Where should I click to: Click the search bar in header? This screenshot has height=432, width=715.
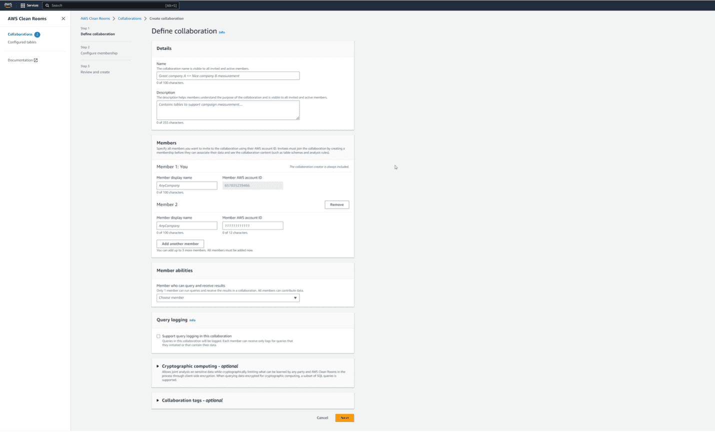[x=110, y=5]
